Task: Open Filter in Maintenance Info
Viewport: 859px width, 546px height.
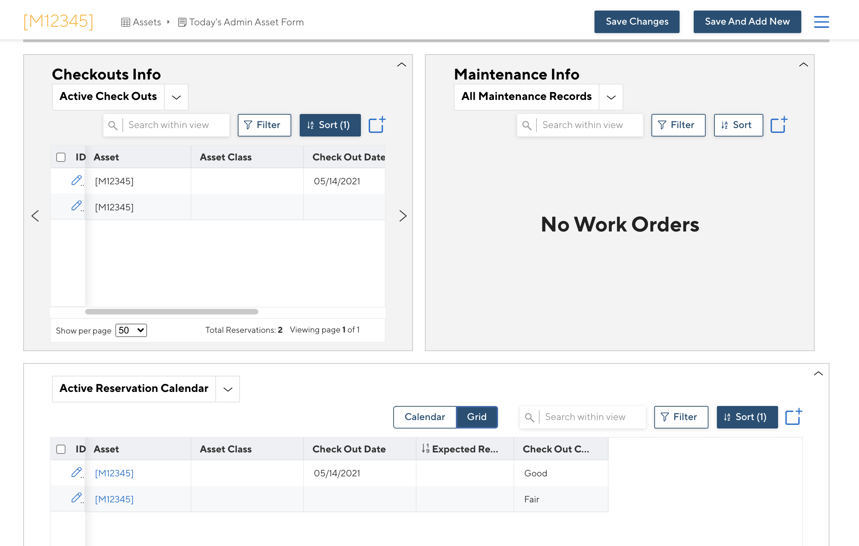Action: click(x=678, y=125)
